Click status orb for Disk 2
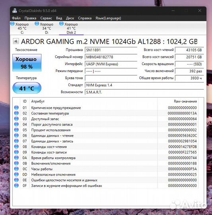This screenshot has height=215, width=212. [61, 24]
